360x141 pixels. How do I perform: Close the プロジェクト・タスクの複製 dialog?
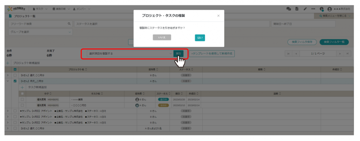(x=218, y=16)
